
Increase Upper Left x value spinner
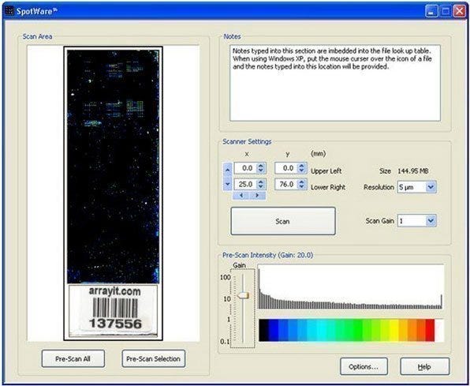[261, 166]
